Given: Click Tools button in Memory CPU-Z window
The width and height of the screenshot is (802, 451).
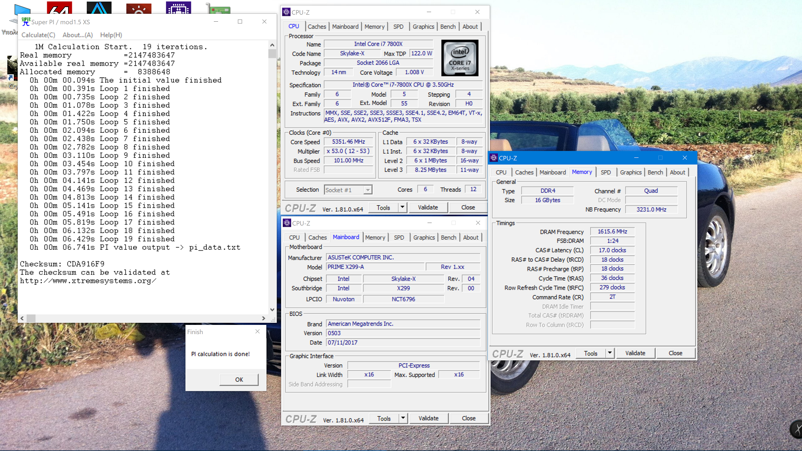Looking at the screenshot, I should click(x=591, y=353).
